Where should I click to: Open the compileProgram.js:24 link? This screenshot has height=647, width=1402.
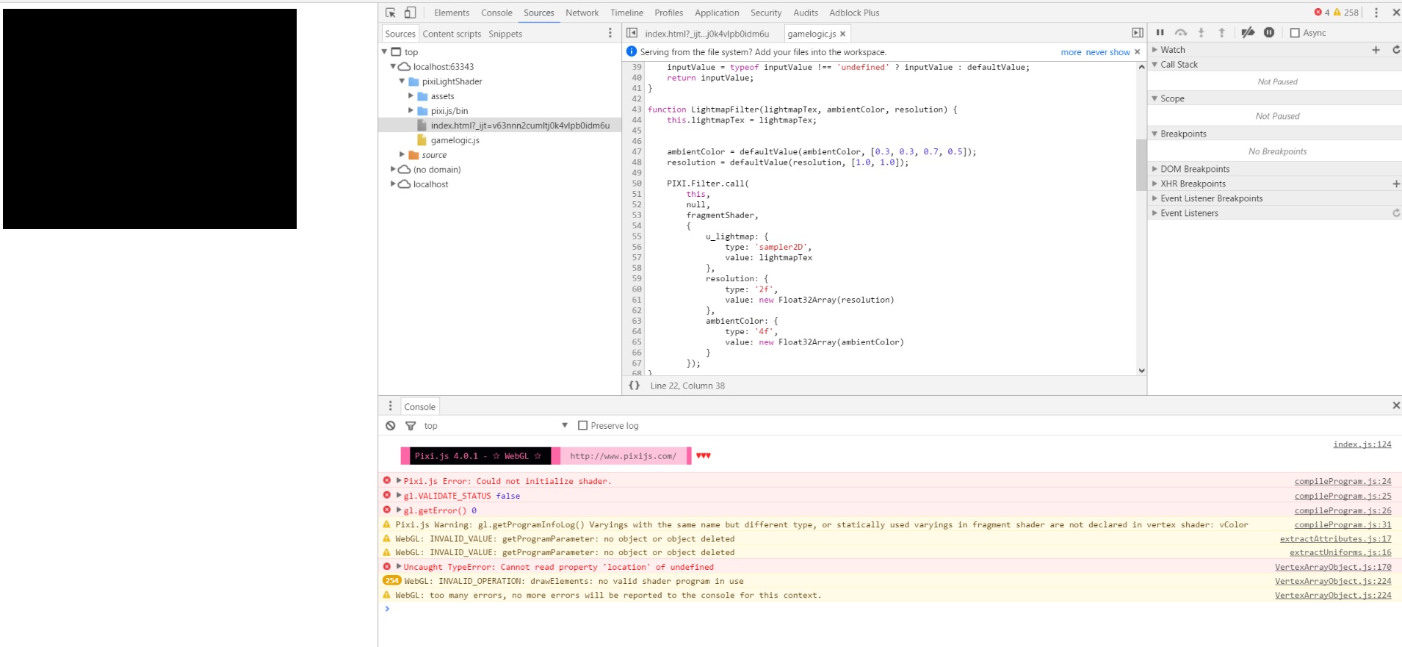[x=1343, y=481]
